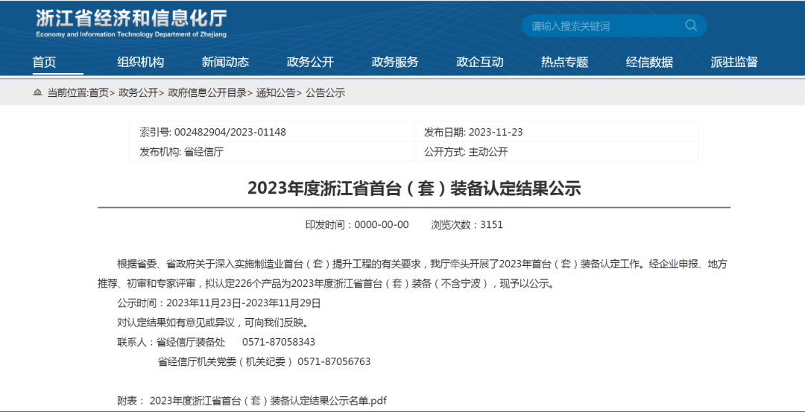Select the 政务公开 navigation item
This screenshot has width=805, height=412.
point(310,62)
